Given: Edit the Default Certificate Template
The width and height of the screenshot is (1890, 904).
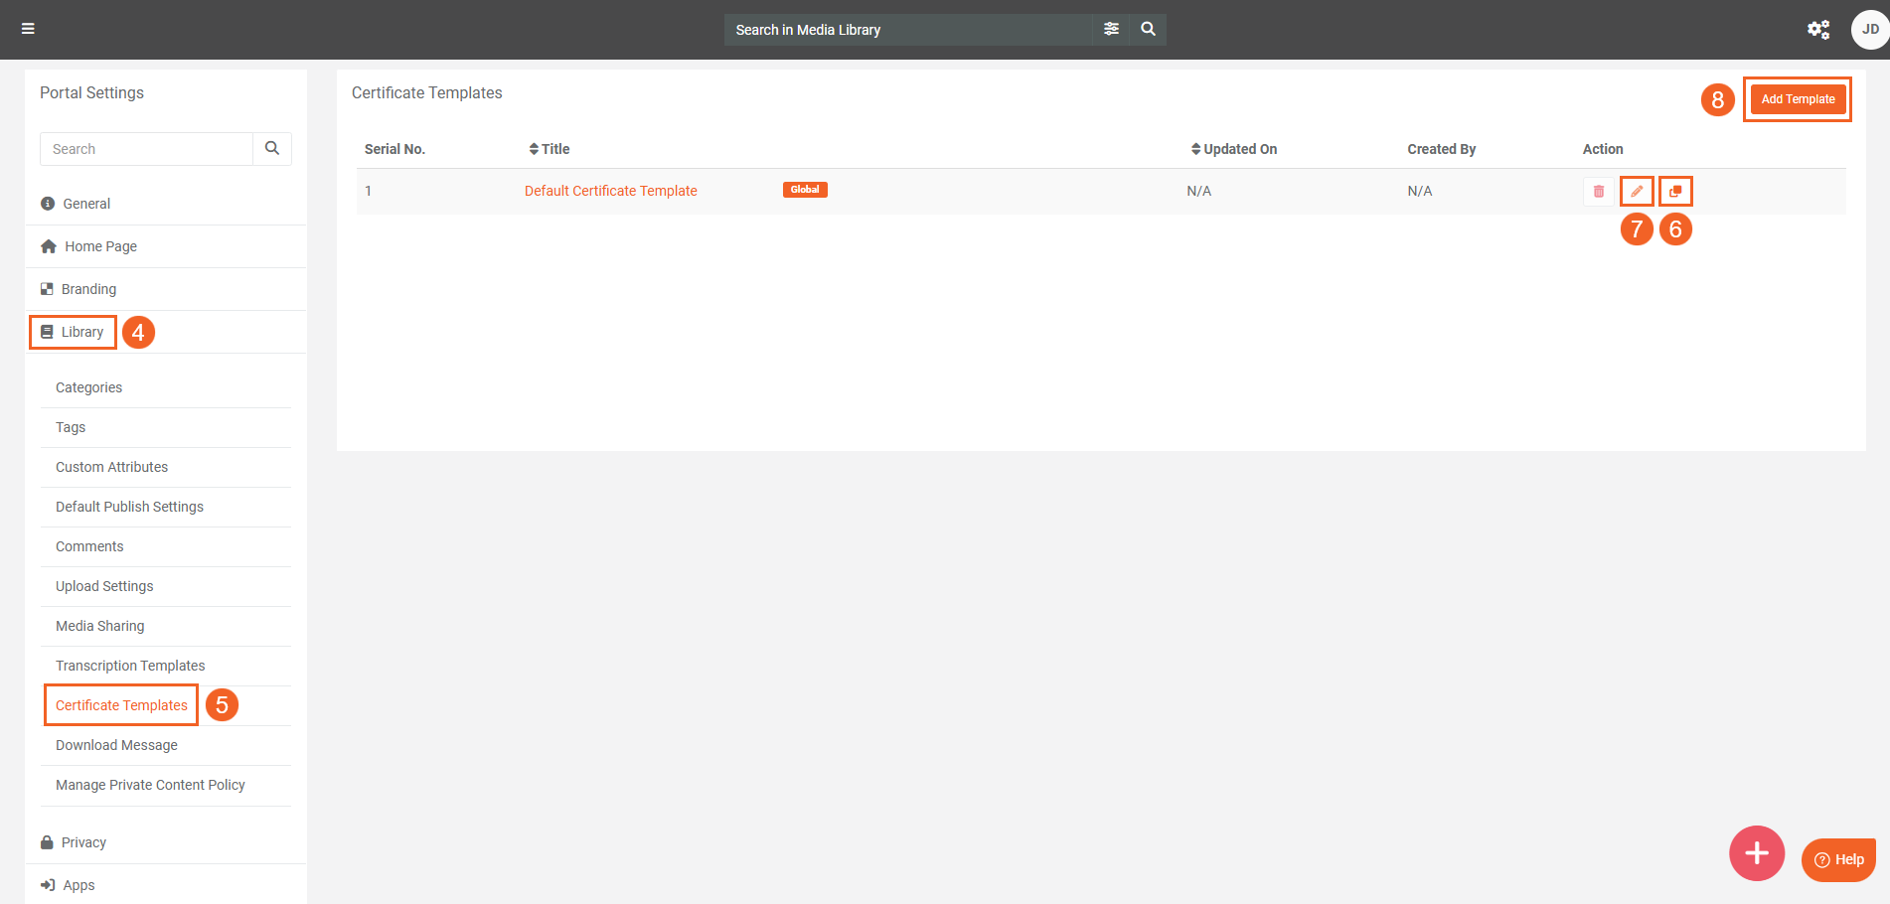Looking at the screenshot, I should (x=1637, y=191).
